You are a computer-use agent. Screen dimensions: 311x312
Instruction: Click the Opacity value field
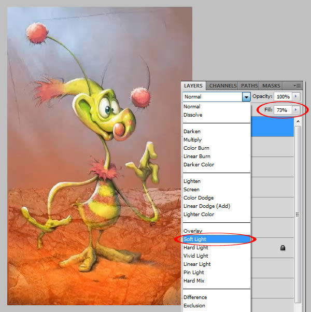click(282, 97)
